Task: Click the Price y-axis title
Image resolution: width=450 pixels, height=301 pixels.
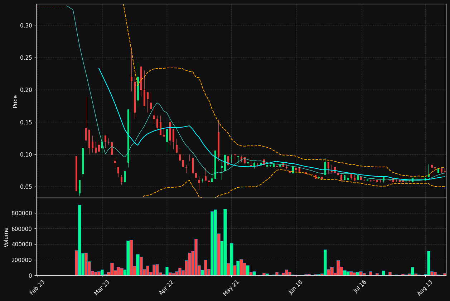Action: [15, 101]
